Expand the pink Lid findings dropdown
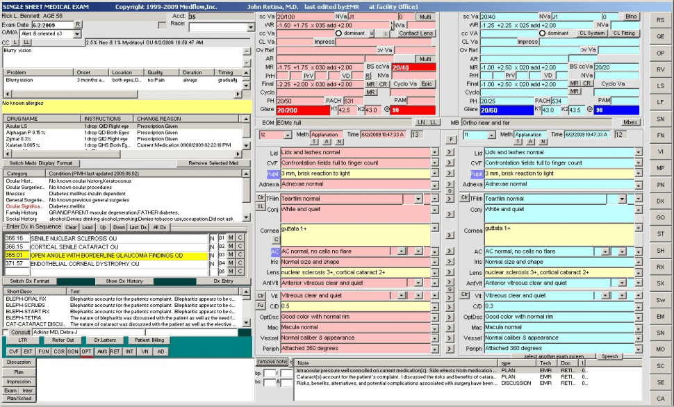Viewport: 674px width, 407px height. [x=435, y=152]
